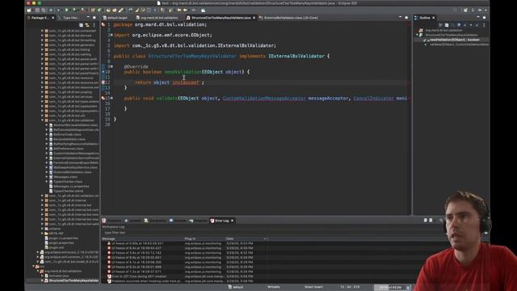Collapse StructureCtorTooManyKeysValidator class in Outline

(417, 35)
